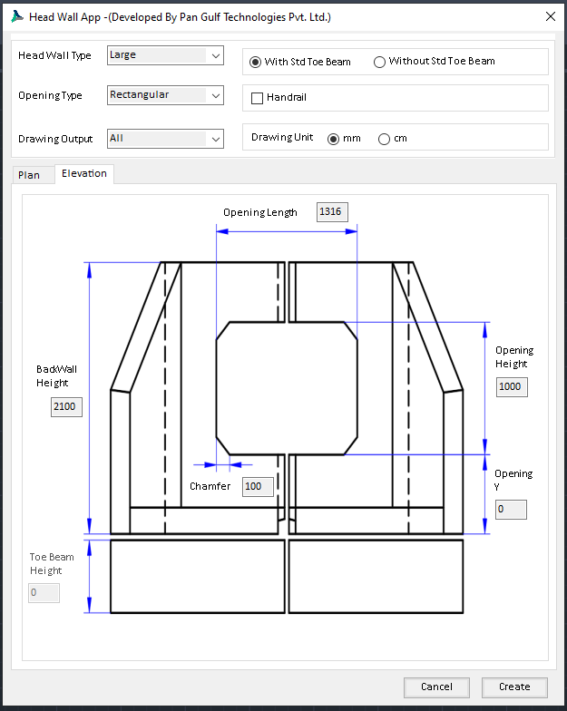Switch to the Elevation tab
The height and width of the screenshot is (711, 567).
pos(84,174)
